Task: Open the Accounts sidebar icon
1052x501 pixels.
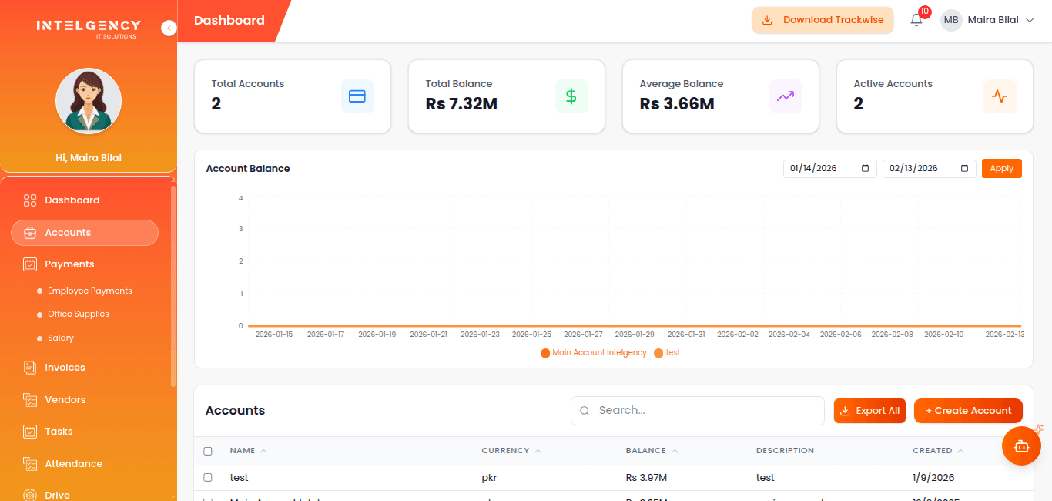Action: pyautogui.click(x=29, y=232)
